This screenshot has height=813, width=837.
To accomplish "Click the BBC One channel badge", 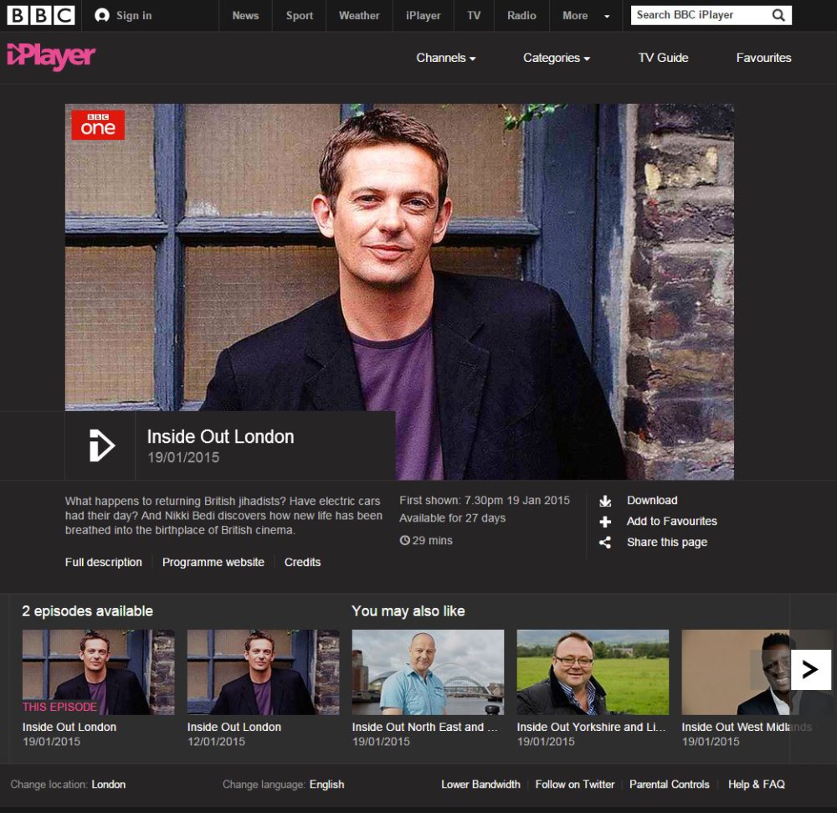I will point(98,125).
